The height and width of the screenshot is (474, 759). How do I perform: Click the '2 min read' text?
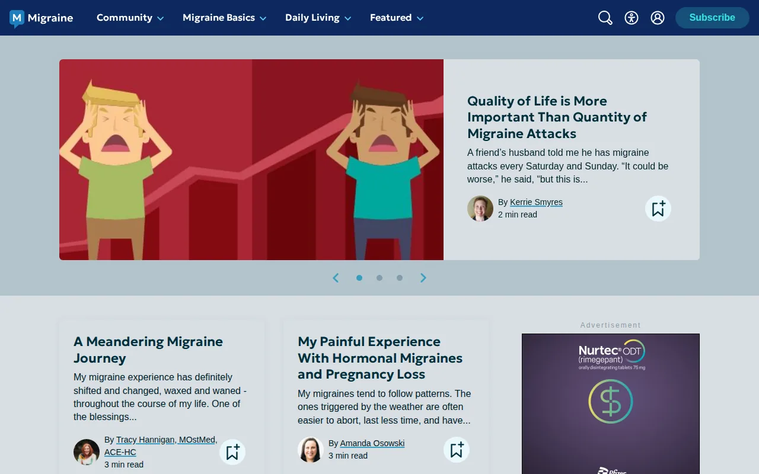pos(518,214)
